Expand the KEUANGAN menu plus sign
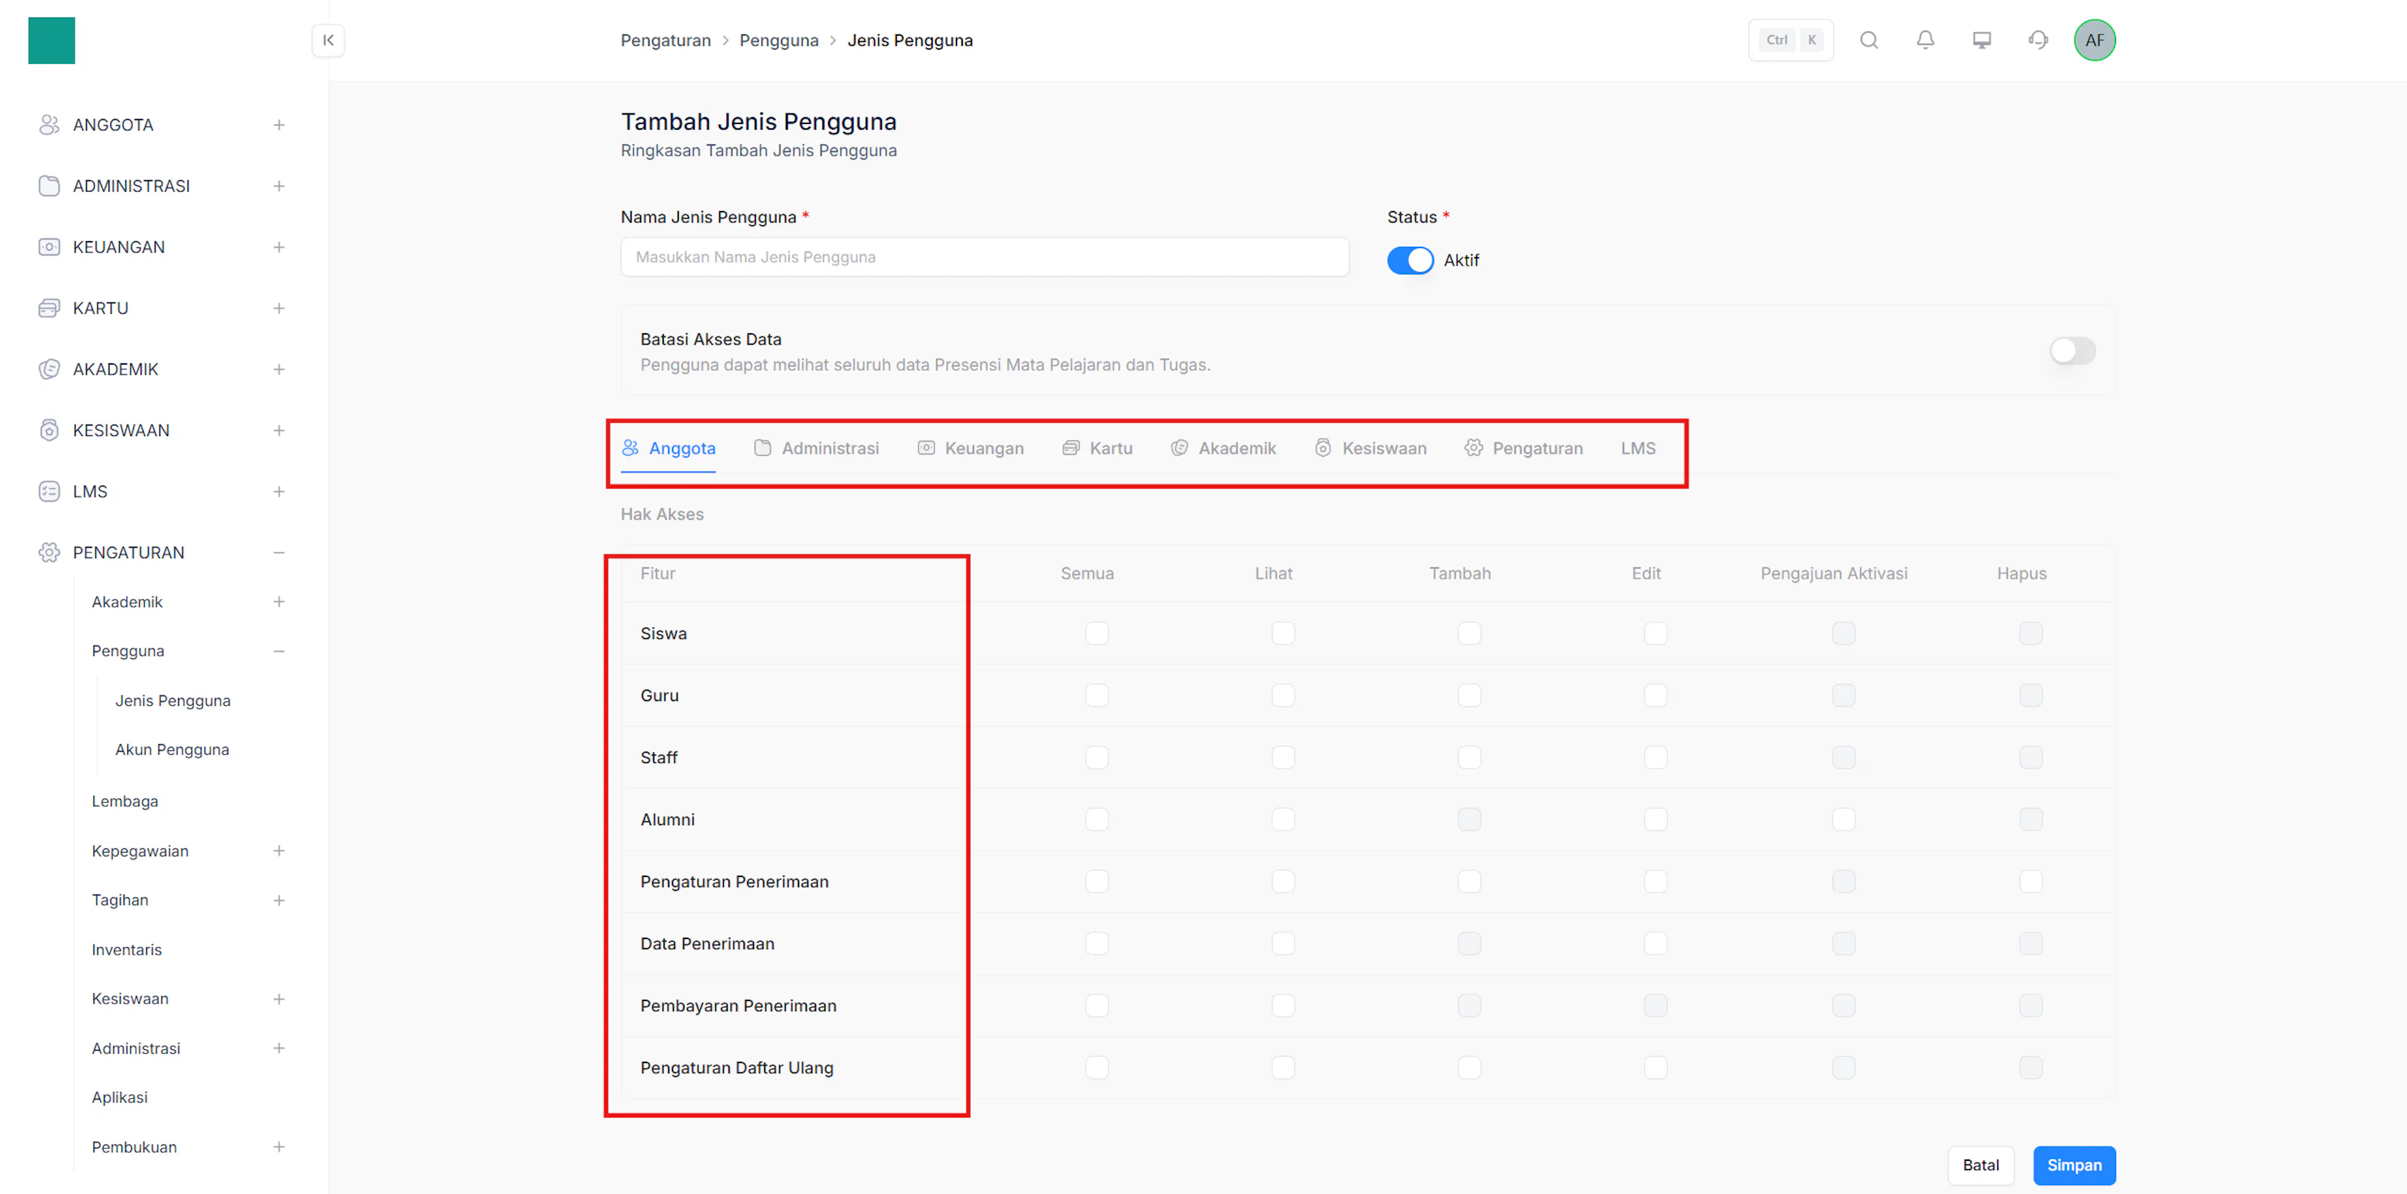This screenshot has height=1194, width=2407. tap(278, 246)
